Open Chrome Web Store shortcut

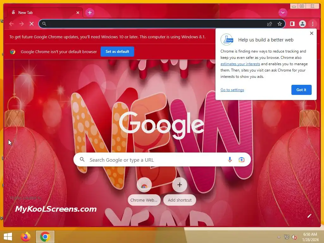click(x=144, y=191)
